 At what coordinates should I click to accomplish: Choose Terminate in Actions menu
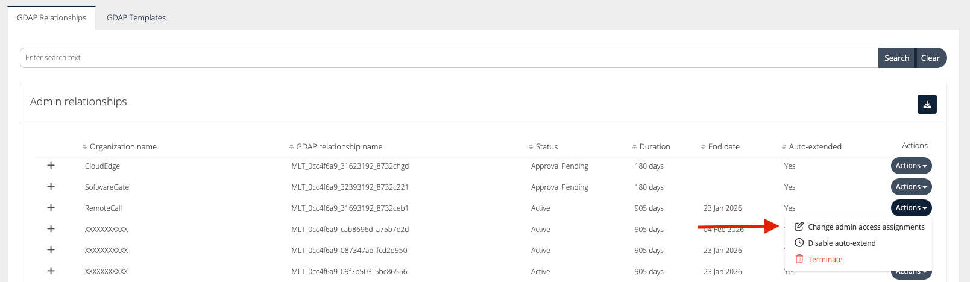819,260
